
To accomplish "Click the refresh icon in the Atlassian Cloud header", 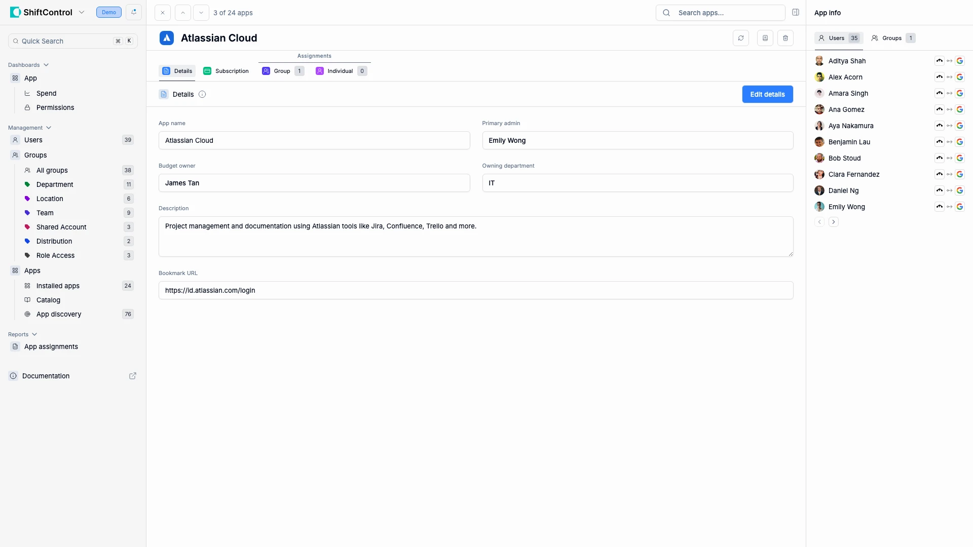I will coord(741,38).
